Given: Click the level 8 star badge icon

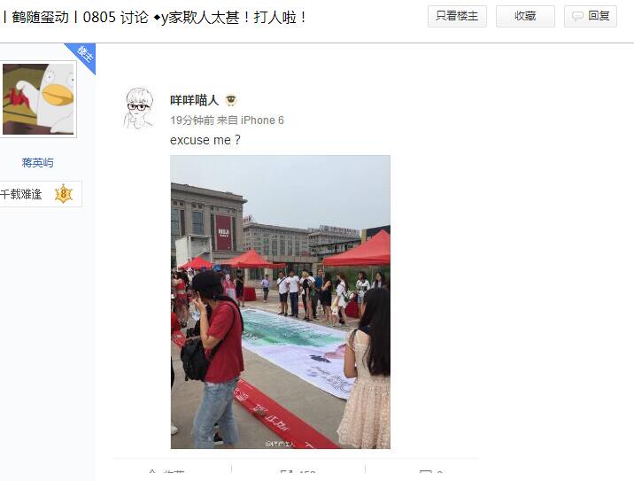Looking at the screenshot, I should [64, 194].
